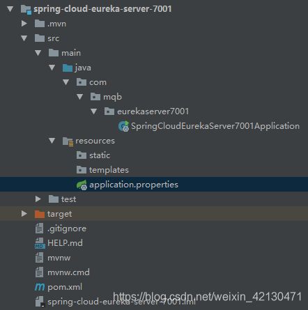Screen dimensions: 308x310
Task: Click the orange target folder icon
Action: coord(40,214)
